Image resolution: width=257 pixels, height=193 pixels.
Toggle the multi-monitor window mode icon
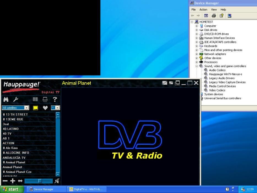tap(177, 83)
